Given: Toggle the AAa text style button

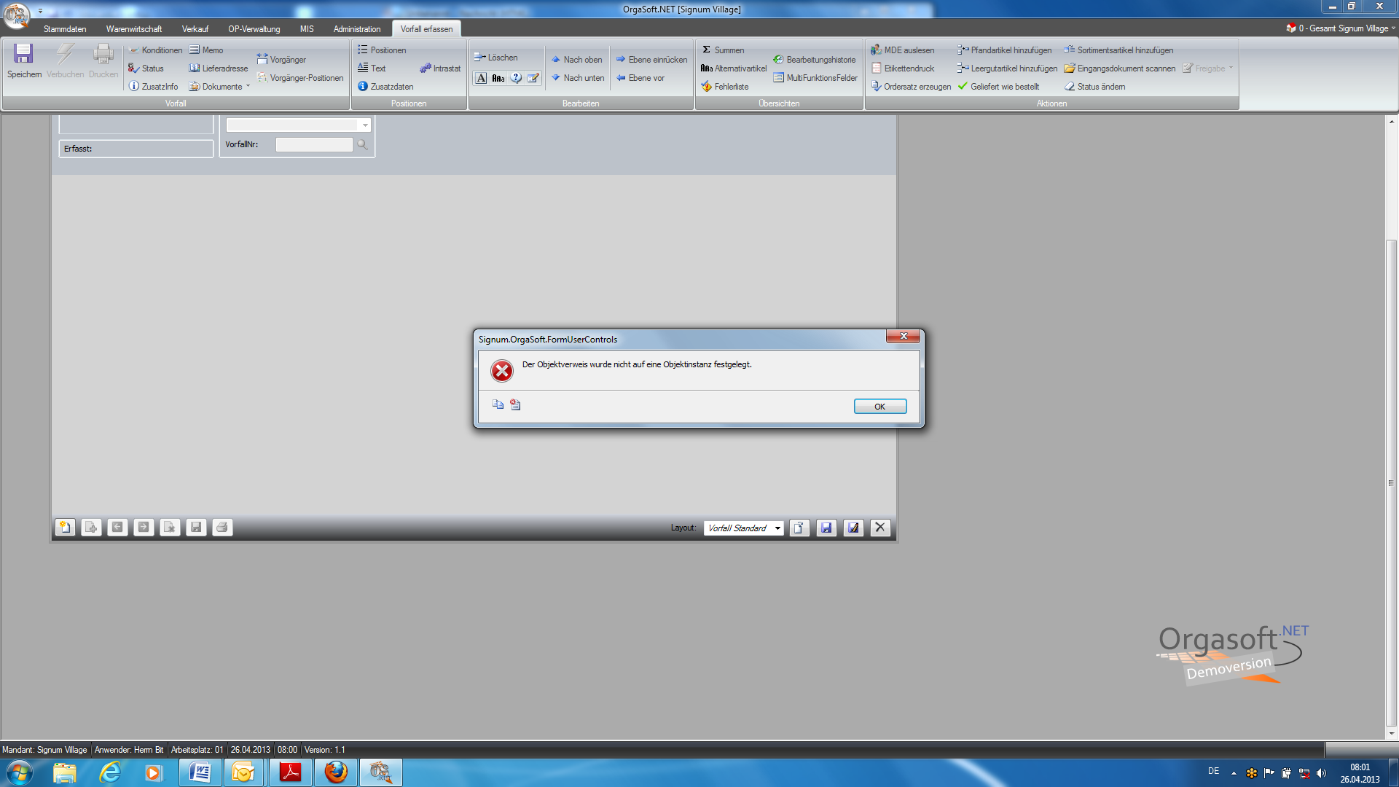Looking at the screenshot, I should [498, 78].
